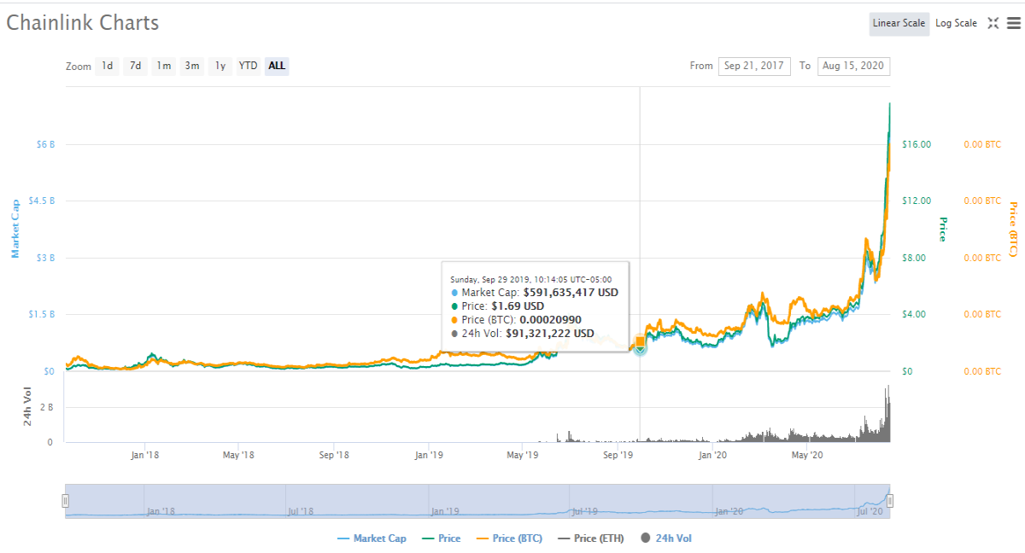Grab the right navigator range handle
1025x553 pixels.
pyautogui.click(x=890, y=501)
